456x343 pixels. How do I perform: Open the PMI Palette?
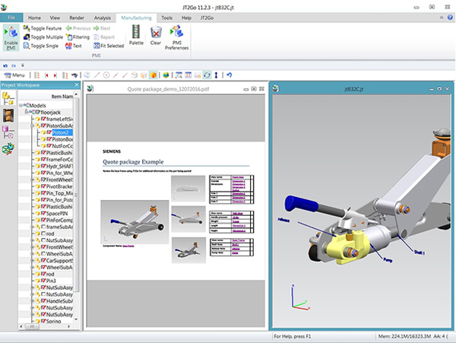[x=136, y=35]
